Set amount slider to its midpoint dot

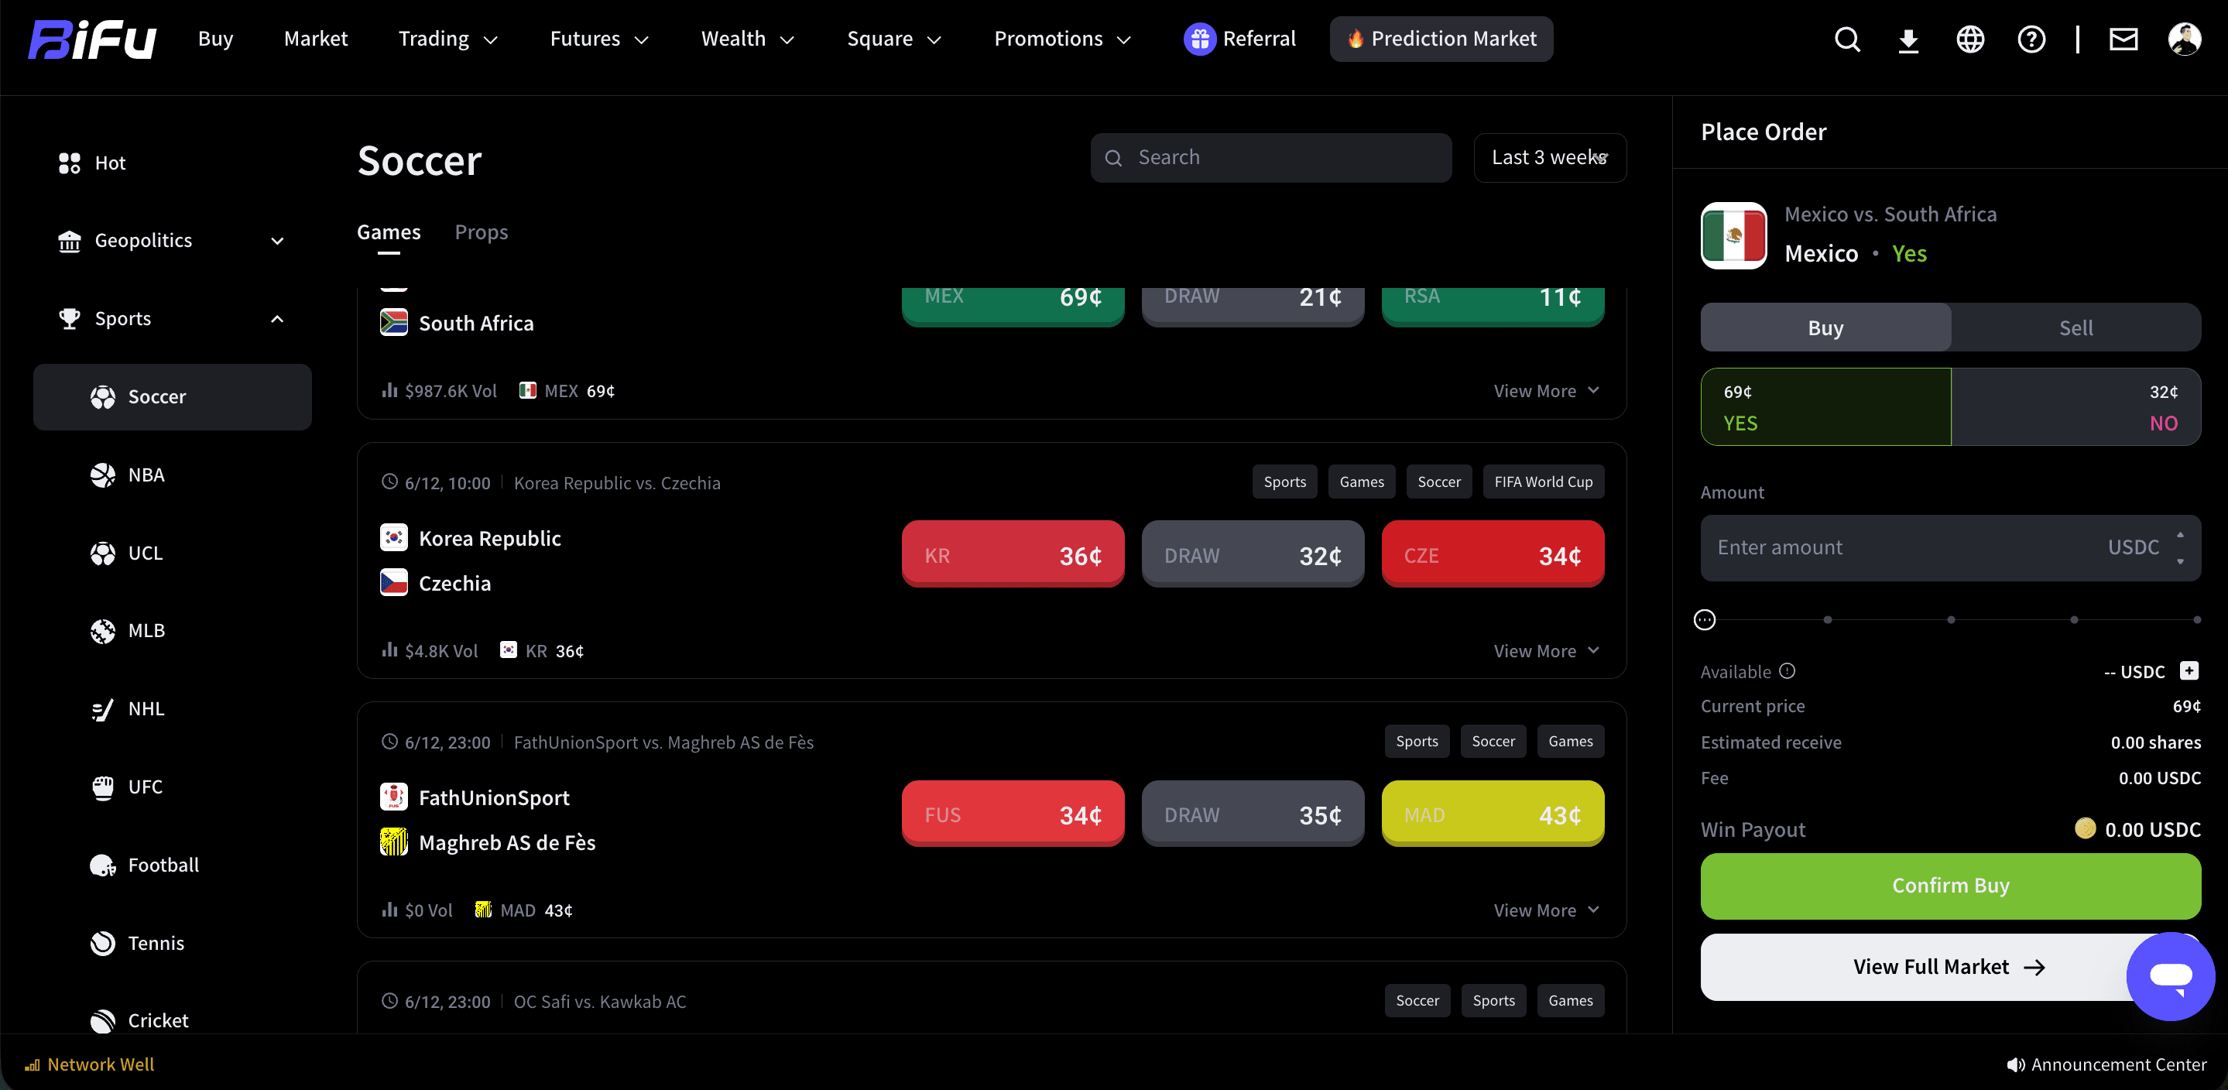[x=1950, y=619]
